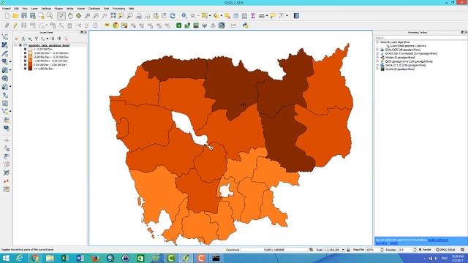The height and width of the screenshot is (263, 468).
Task: Toggle the scale lock icon
Action: (348, 250)
